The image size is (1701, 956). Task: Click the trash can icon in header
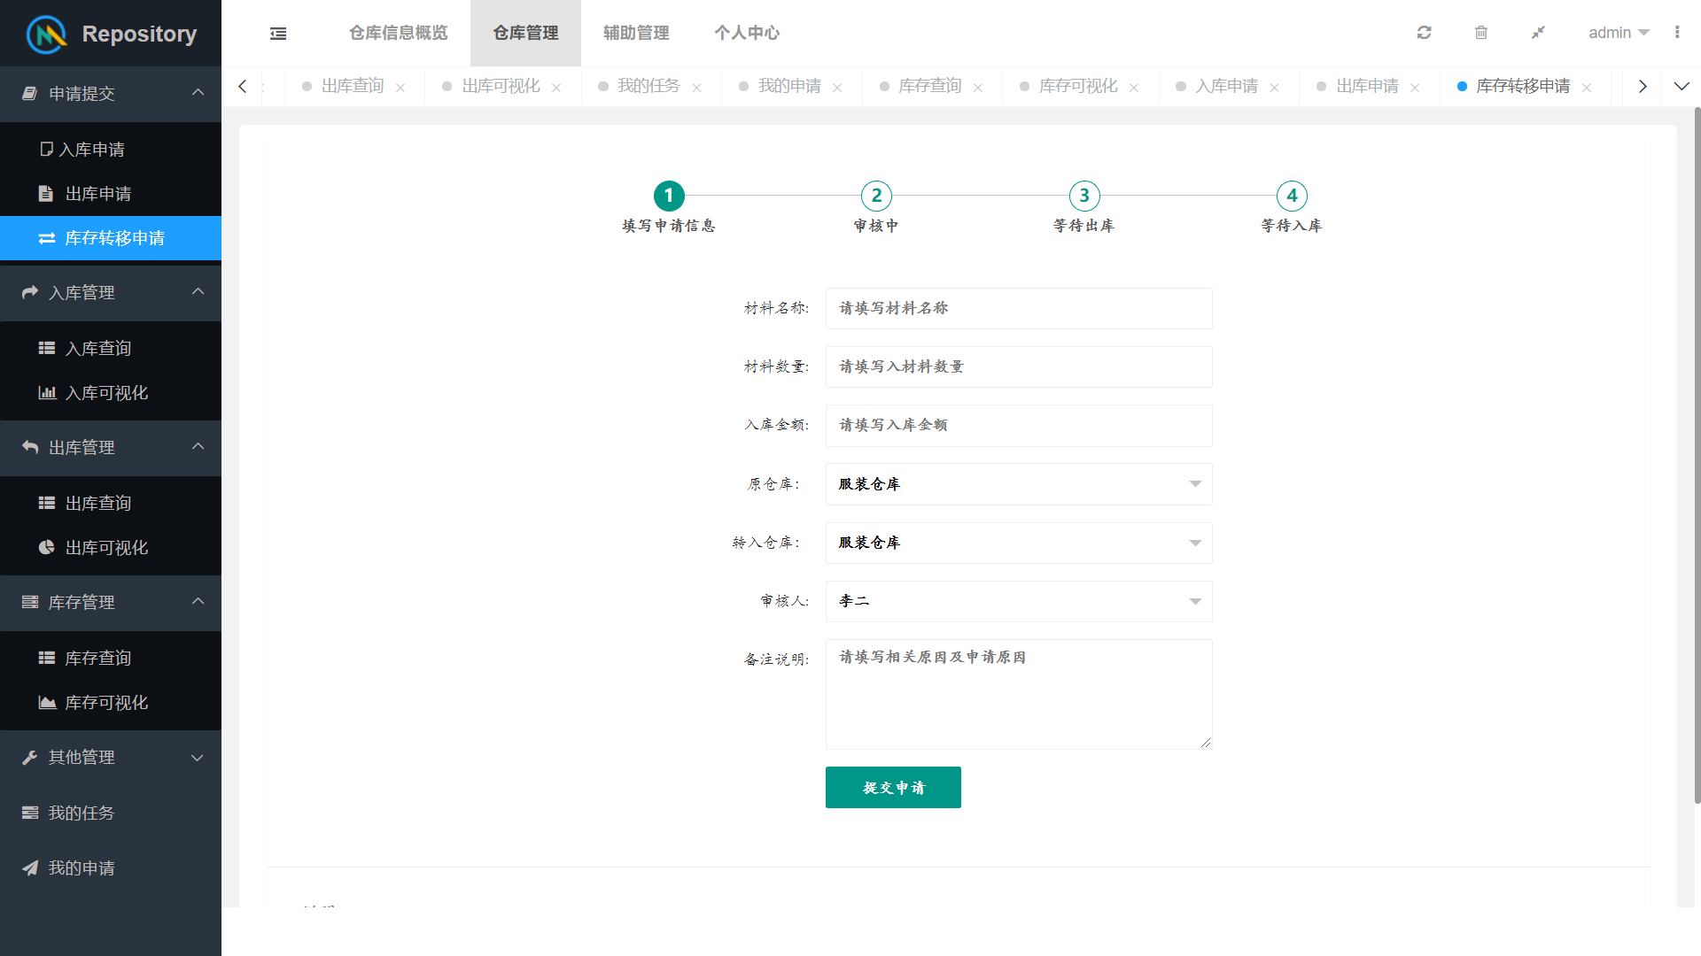click(1480, 33)
